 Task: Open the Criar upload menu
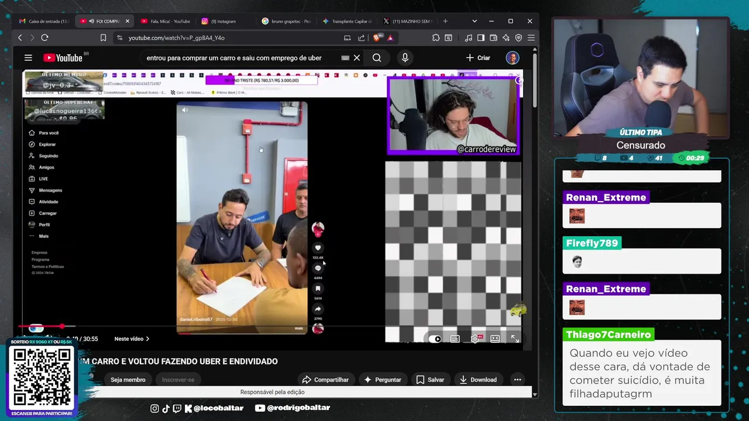pyautogui.click(x=478, y=58)
